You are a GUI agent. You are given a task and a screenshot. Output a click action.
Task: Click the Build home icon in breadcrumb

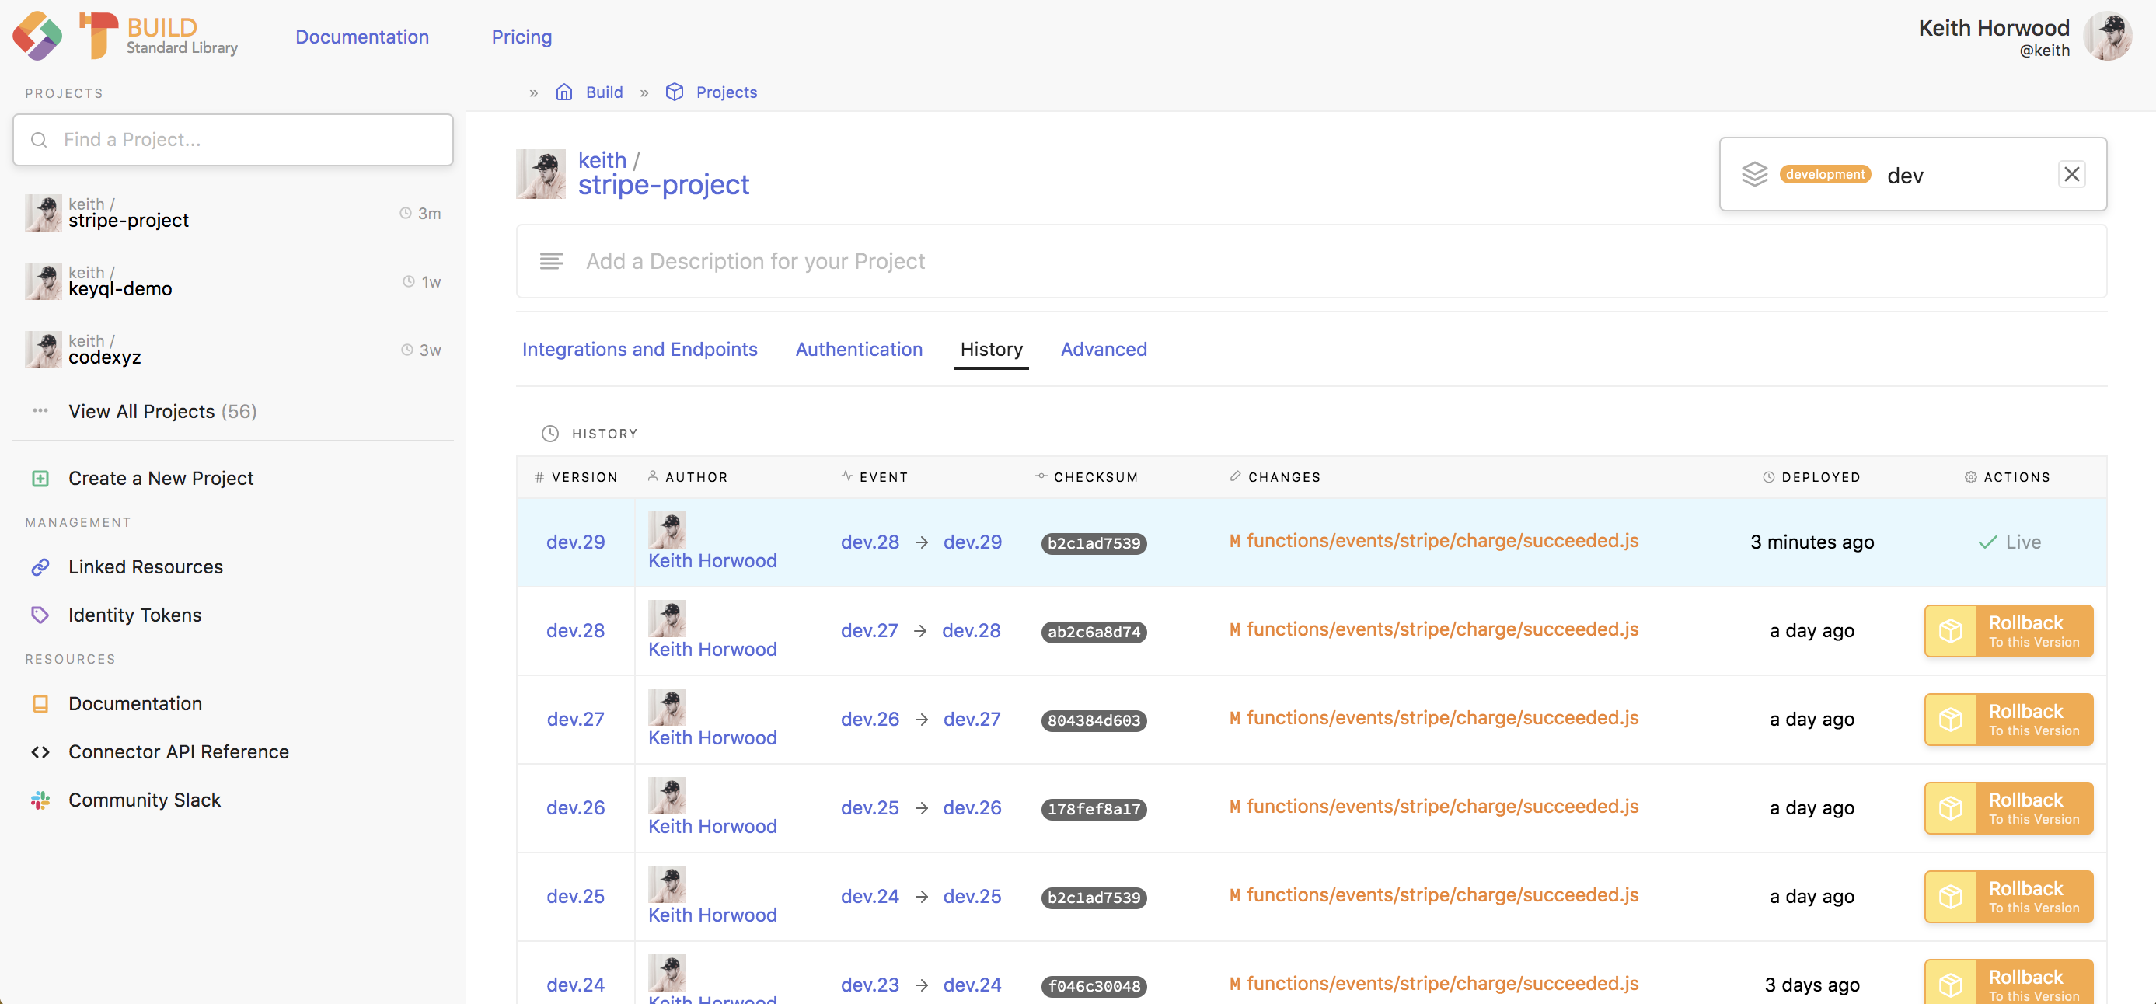tap(564, 92)
